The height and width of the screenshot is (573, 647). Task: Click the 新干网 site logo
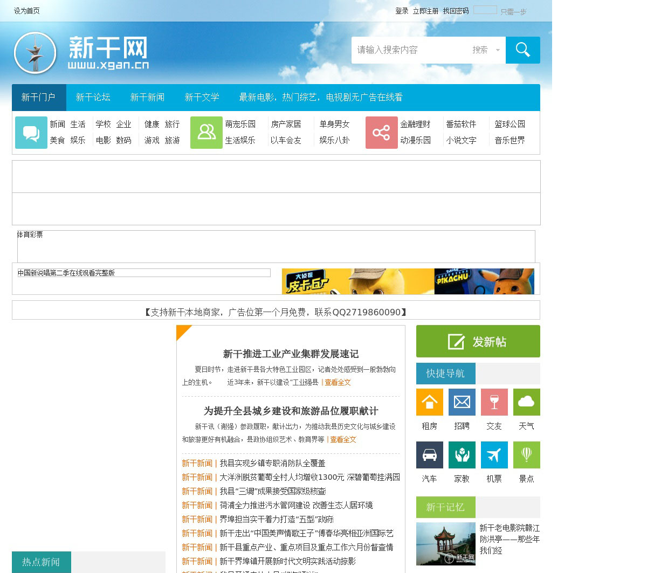[x=81, y=53]
